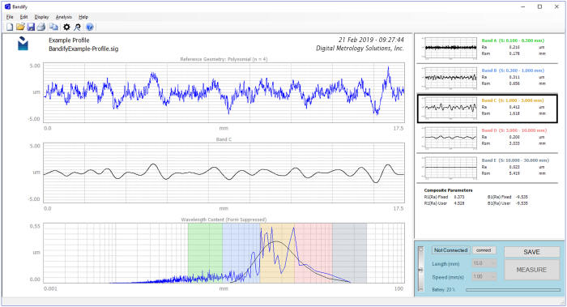Copy to clipboard via toolbar copy icon

[x=53, y=27]
